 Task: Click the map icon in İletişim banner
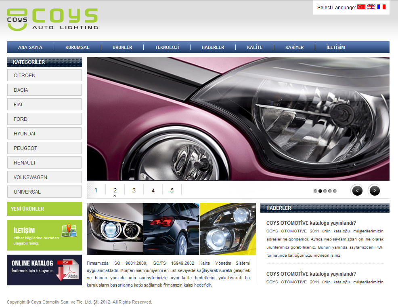(x=69, y=230)
